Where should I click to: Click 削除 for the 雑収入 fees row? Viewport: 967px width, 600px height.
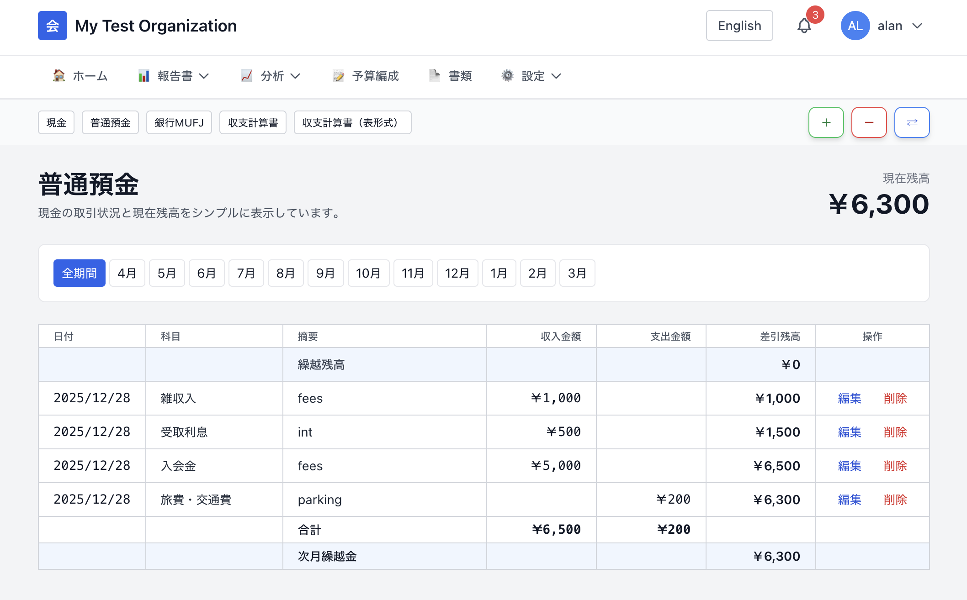895,398
